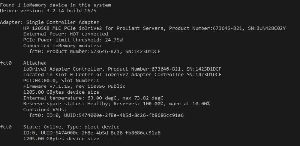Click the PCI:04:00.0 Slot Number line

tap(61, 80)
